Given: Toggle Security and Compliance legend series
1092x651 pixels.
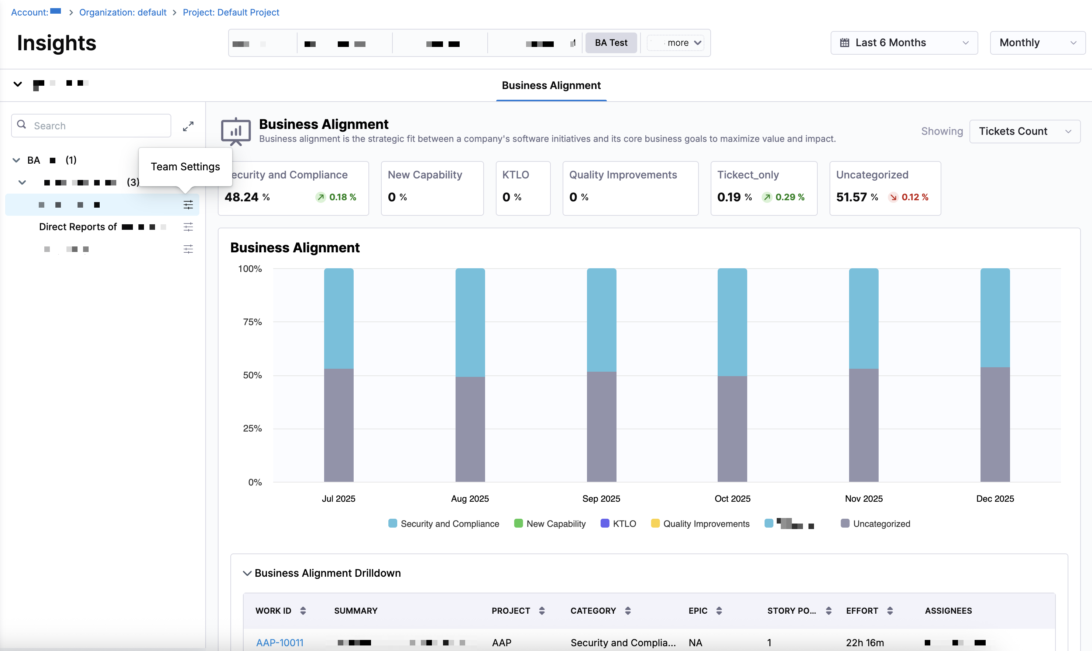Looking at the screenshot, I should pos(443,524).
